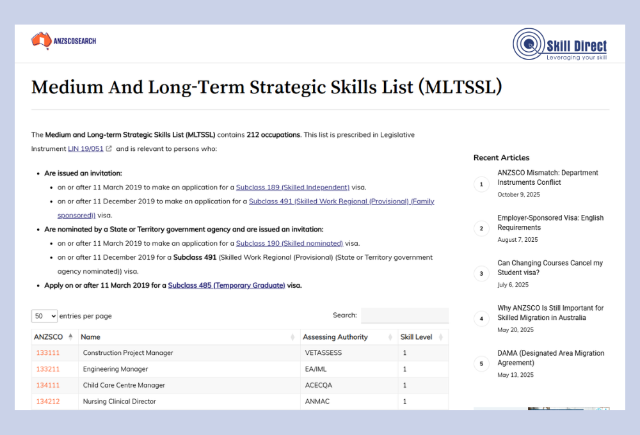This screenshot has height=435, width=640.
Task: Select Nursing Clinical Director row name
Action: [120, 402]
